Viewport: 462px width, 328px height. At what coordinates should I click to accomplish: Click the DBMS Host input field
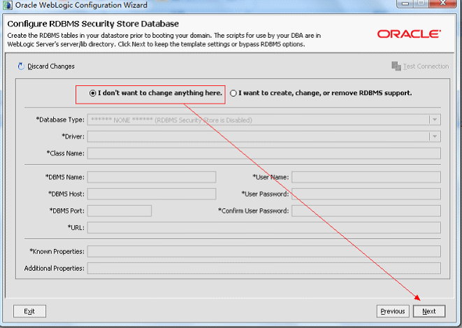pos(152,194)
